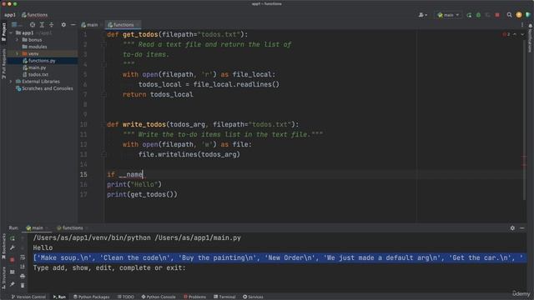The width and height of the screenshot is (534, 300).
Task: Toggle scroll to end in console
Action: click(23, 267)
